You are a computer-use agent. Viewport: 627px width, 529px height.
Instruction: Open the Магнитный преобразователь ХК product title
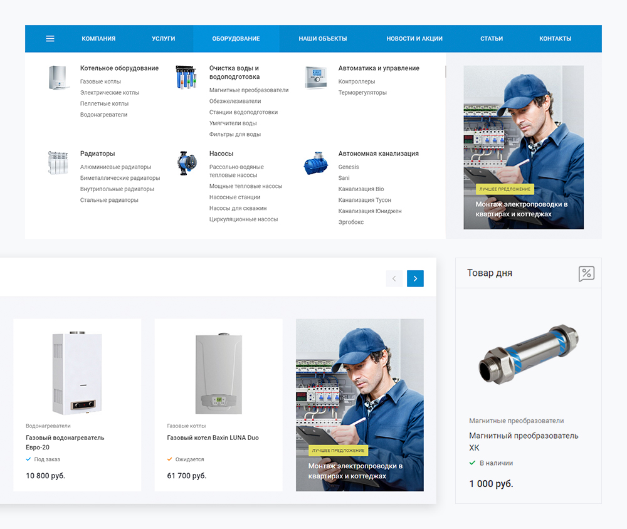coord(524,441)
